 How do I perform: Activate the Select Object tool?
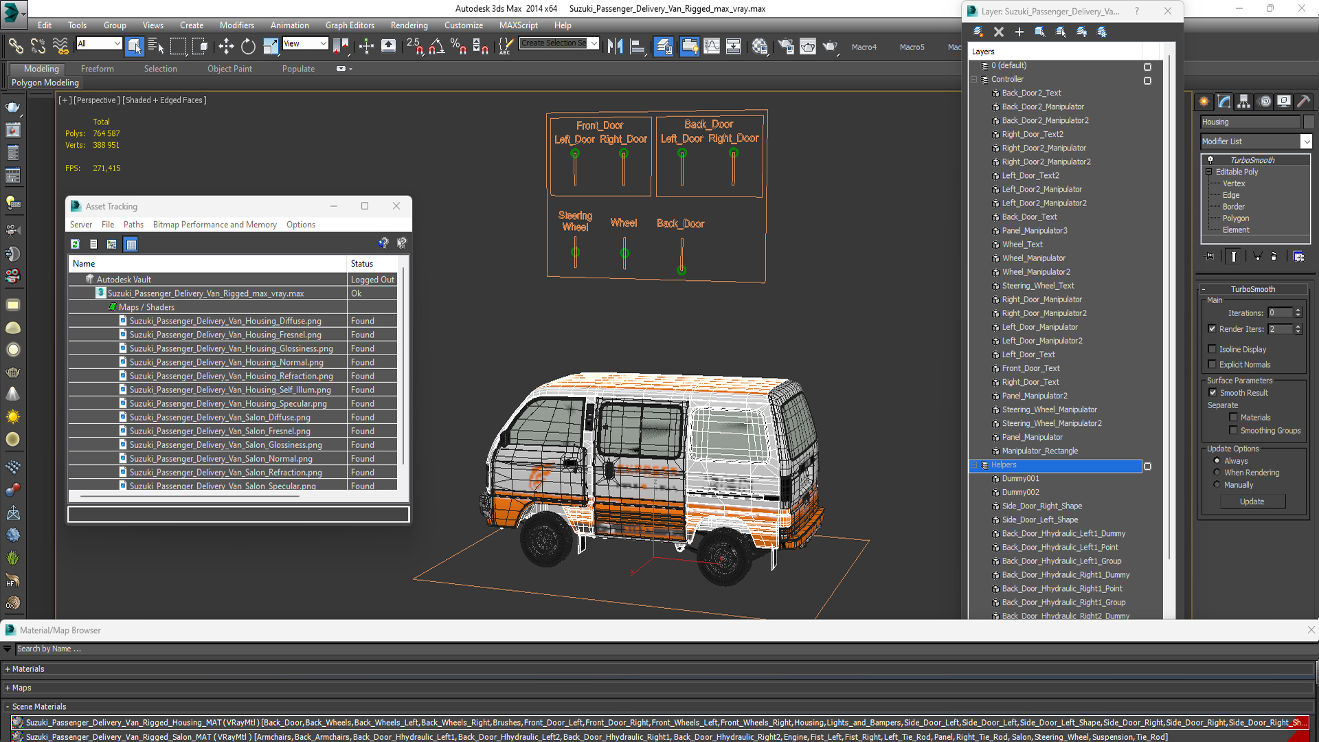135,46
